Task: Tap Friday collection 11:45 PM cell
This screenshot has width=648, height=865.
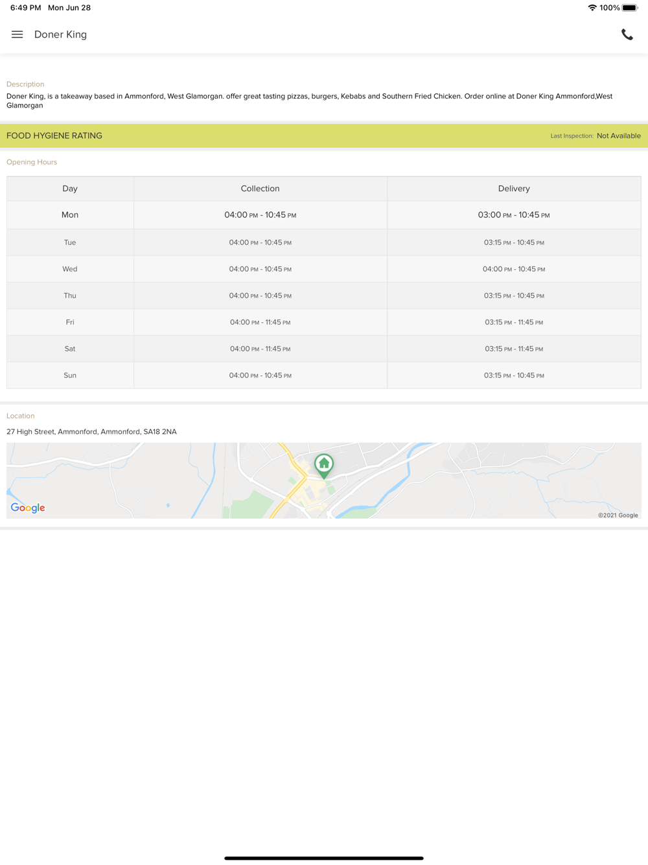Action: pyautogui.click(x=260, y=322)
